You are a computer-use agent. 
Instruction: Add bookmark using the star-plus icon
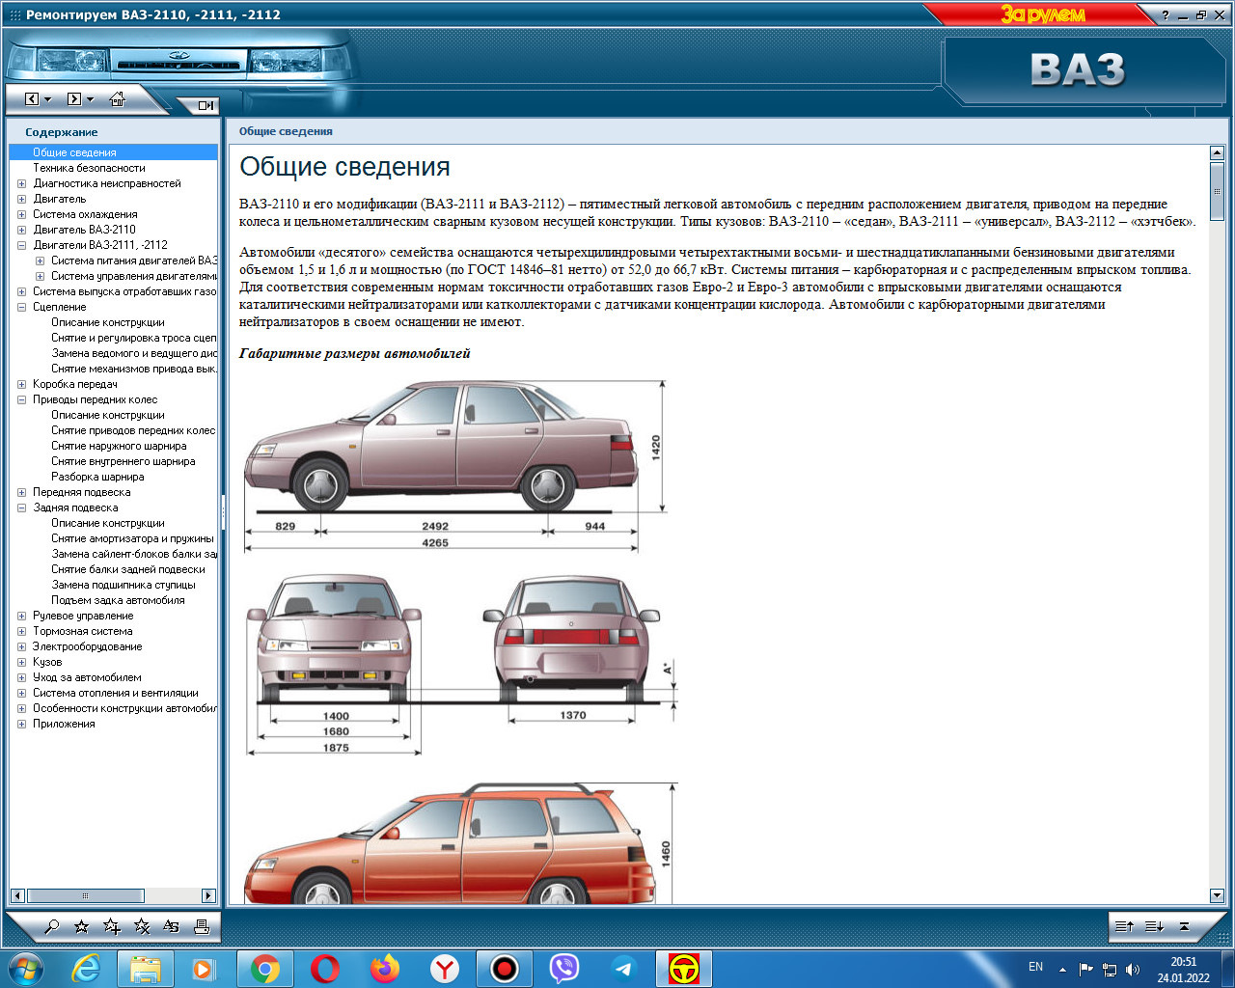[x=112, y=927]
